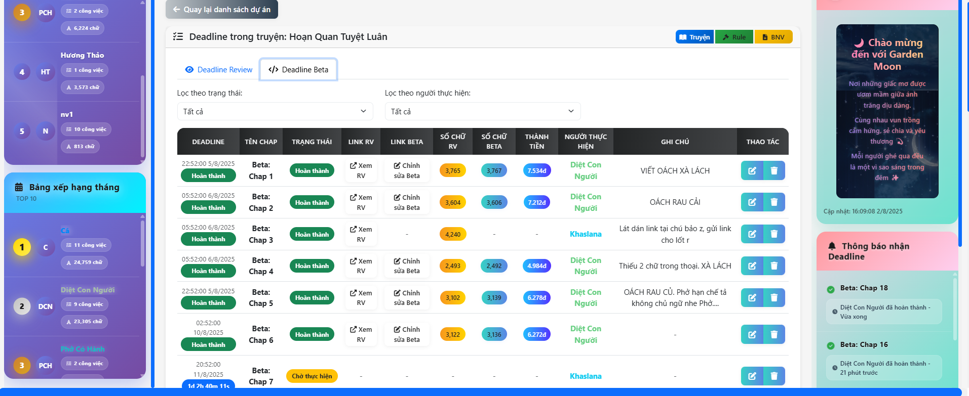Edit the Beta Chap 6 deadline entry
The height and width of the screenshot is (396, 969).
point(752,334)
